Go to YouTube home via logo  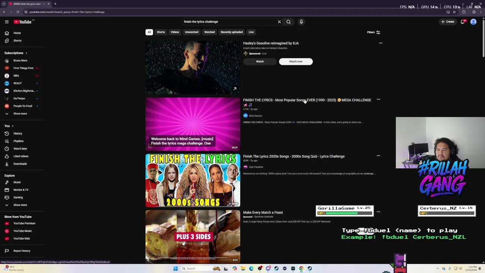coord(23,22)
